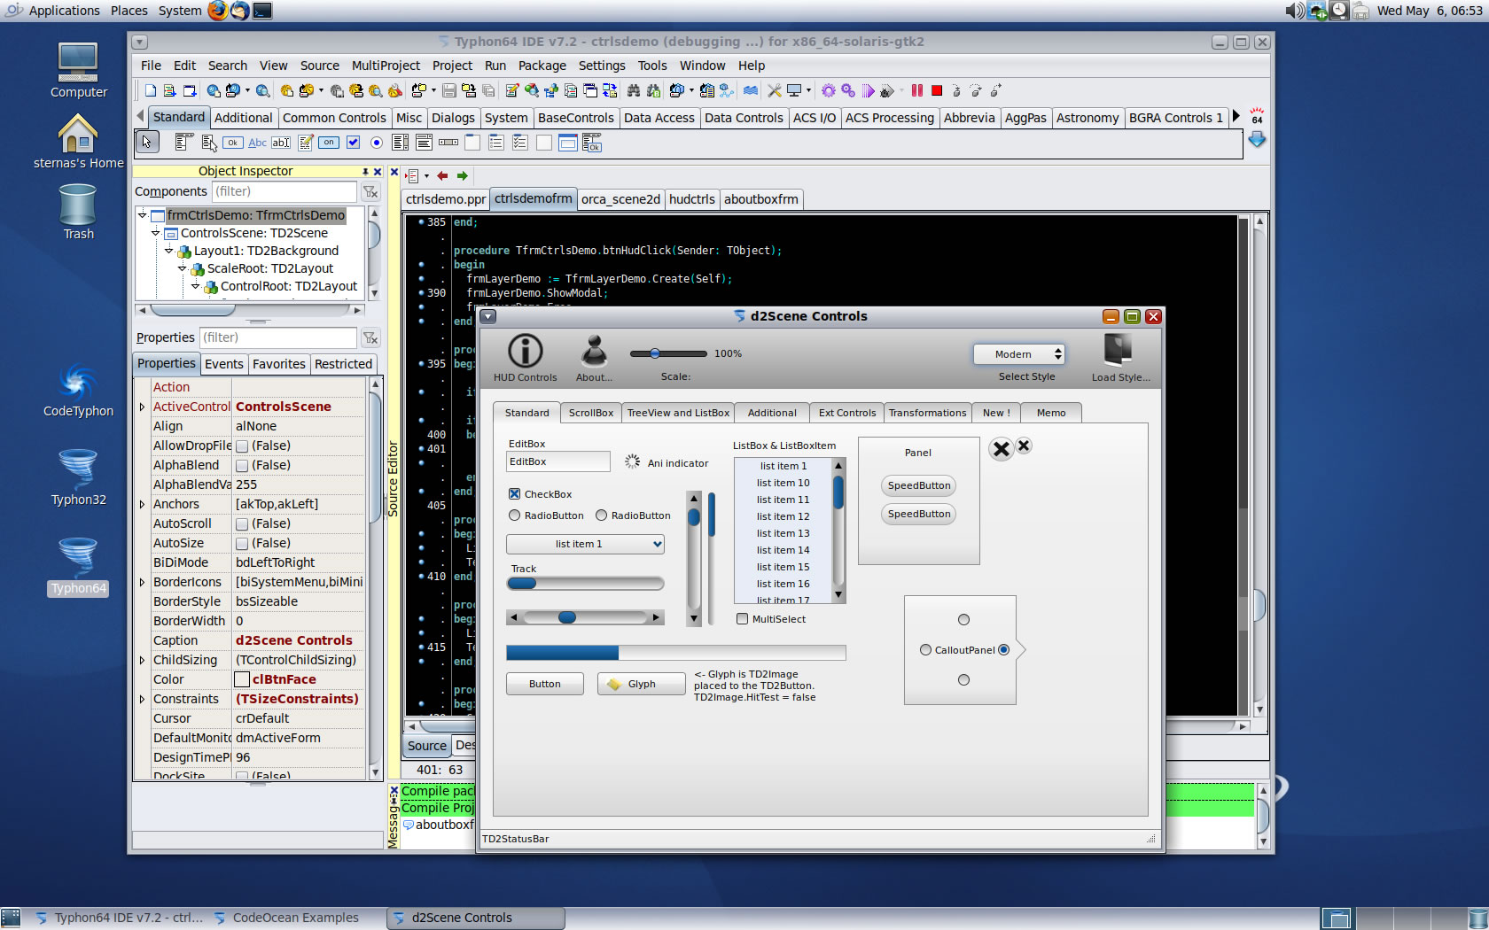This screenshot has width=1489, height=930.
Task: Pick the TCheckBox component icon in palette
Action: (353, 142)
